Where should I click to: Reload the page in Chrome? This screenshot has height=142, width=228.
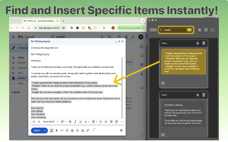pyautogui.click(x=23, y=28)
